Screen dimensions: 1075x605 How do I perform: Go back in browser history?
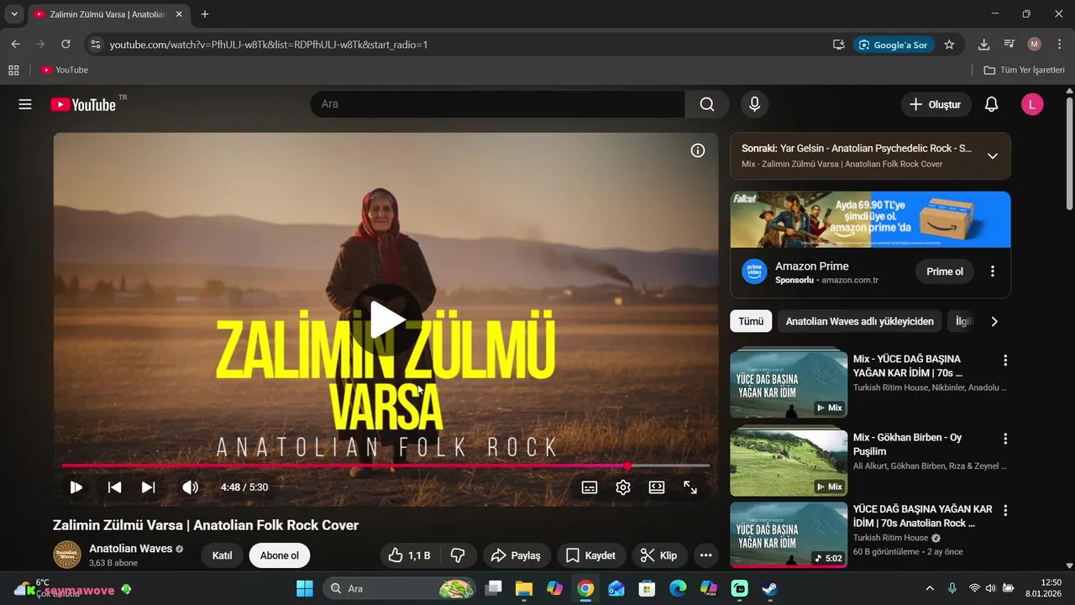pyautogui.click(x=15, y=45)
